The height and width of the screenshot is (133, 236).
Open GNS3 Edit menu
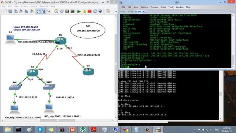pyautogui.click(x=10, y=6)
